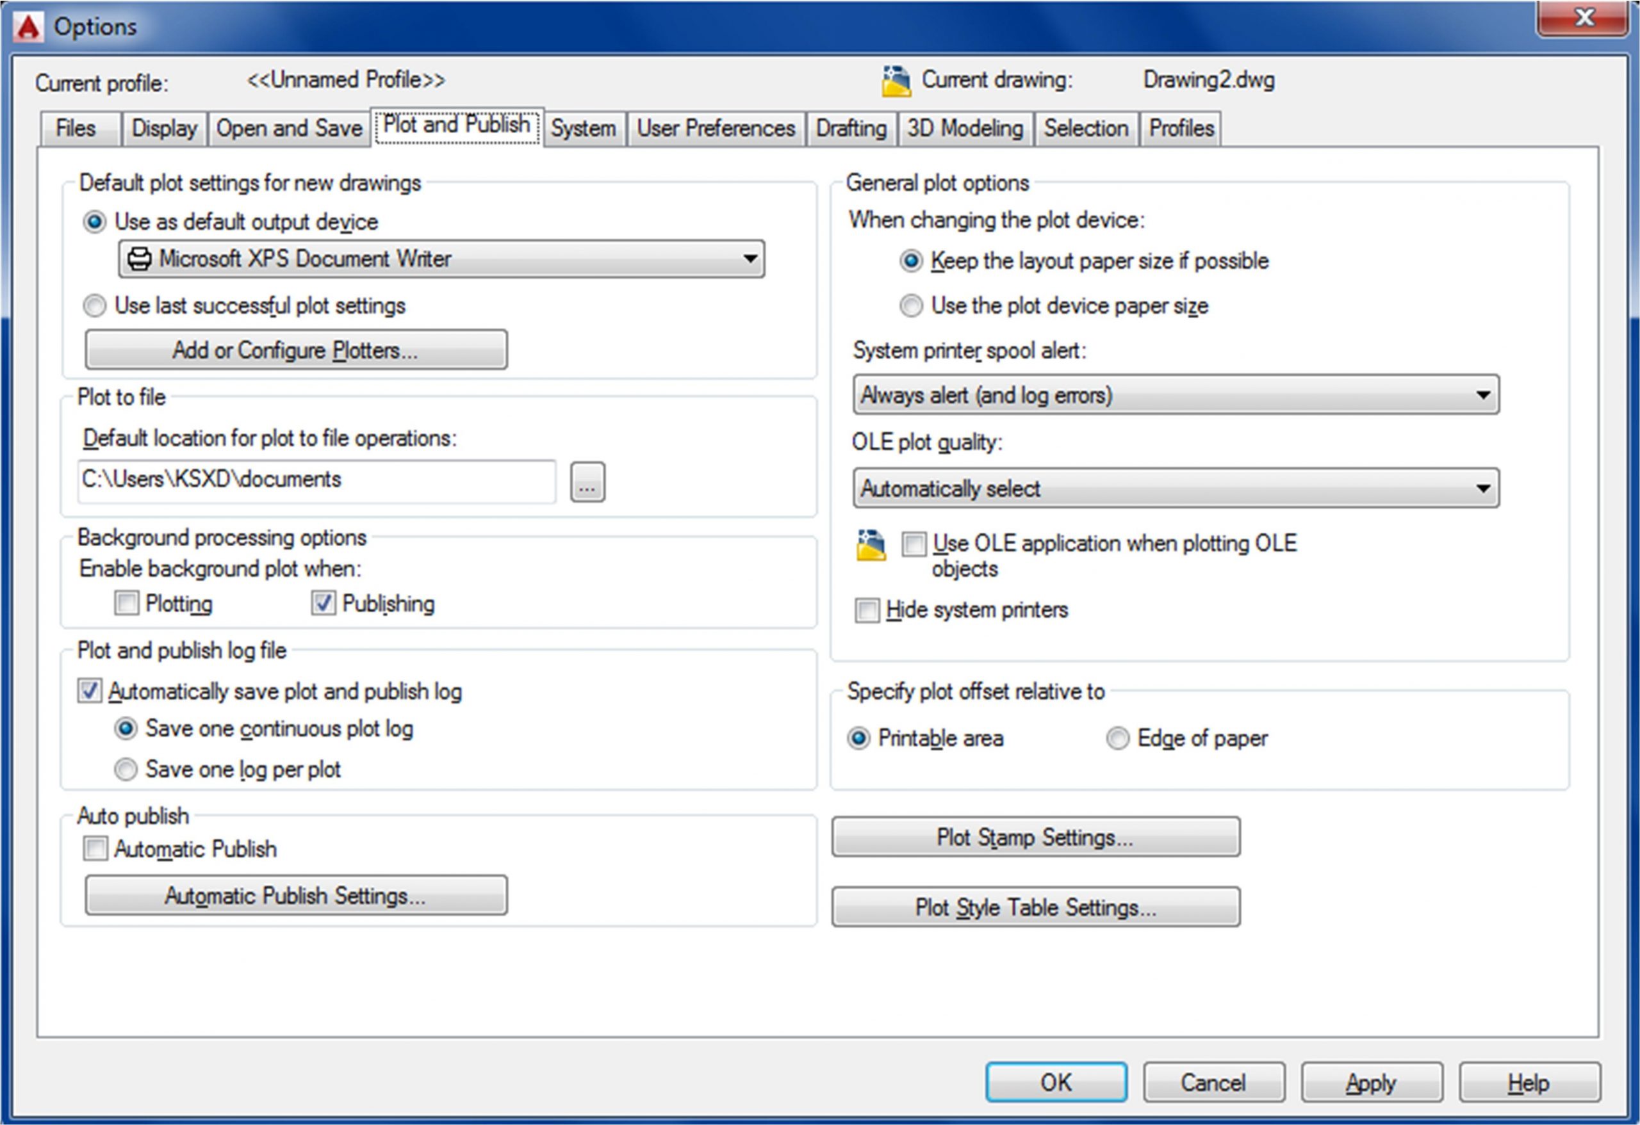Click the browse ellipsis button for plot location

pos(587,482)
